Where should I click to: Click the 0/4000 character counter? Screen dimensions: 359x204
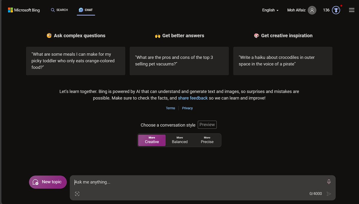(316, 194)
